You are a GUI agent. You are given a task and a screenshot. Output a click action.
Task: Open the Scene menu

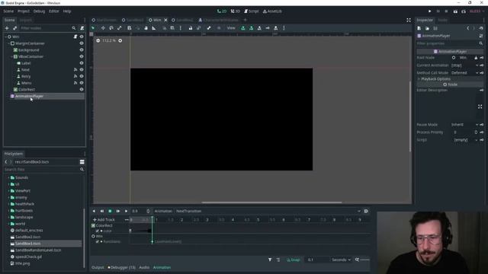(8, 11)
